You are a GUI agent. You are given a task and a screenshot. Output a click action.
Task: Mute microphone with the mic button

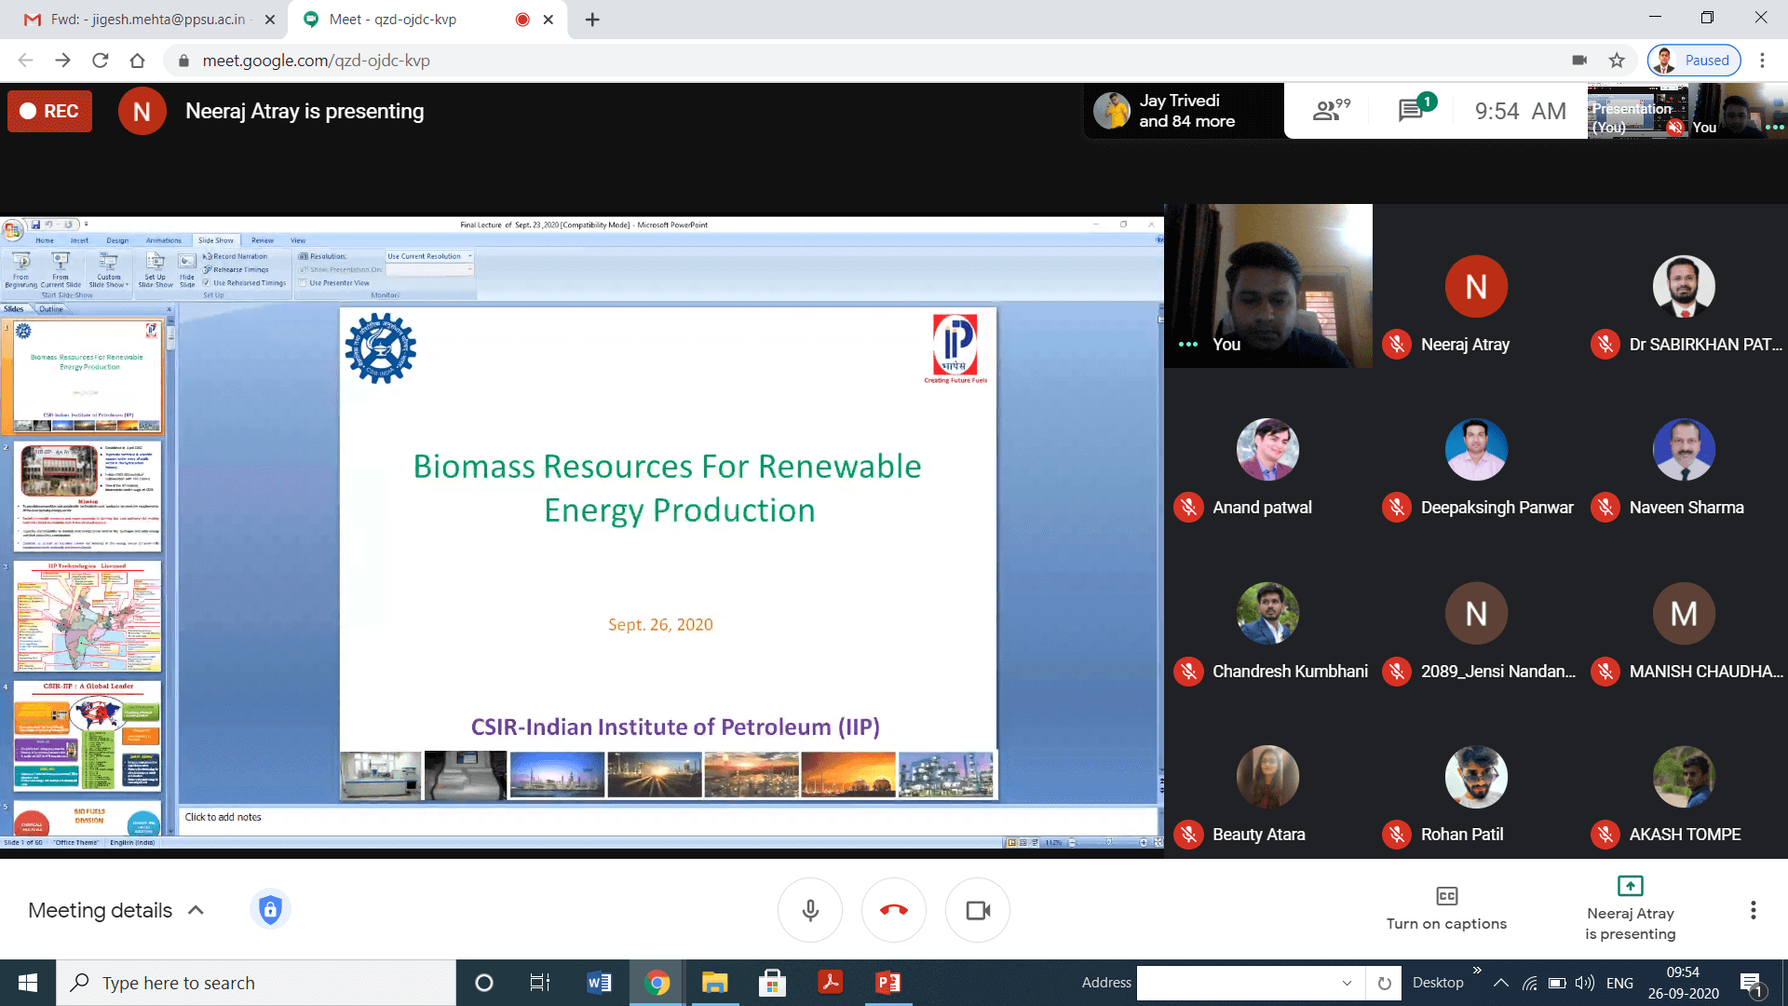pos(810,910)
